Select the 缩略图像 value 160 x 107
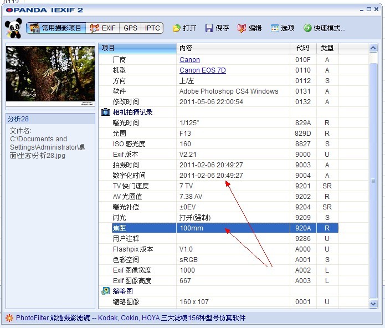385x328 pixels. (x=194, y=302)
